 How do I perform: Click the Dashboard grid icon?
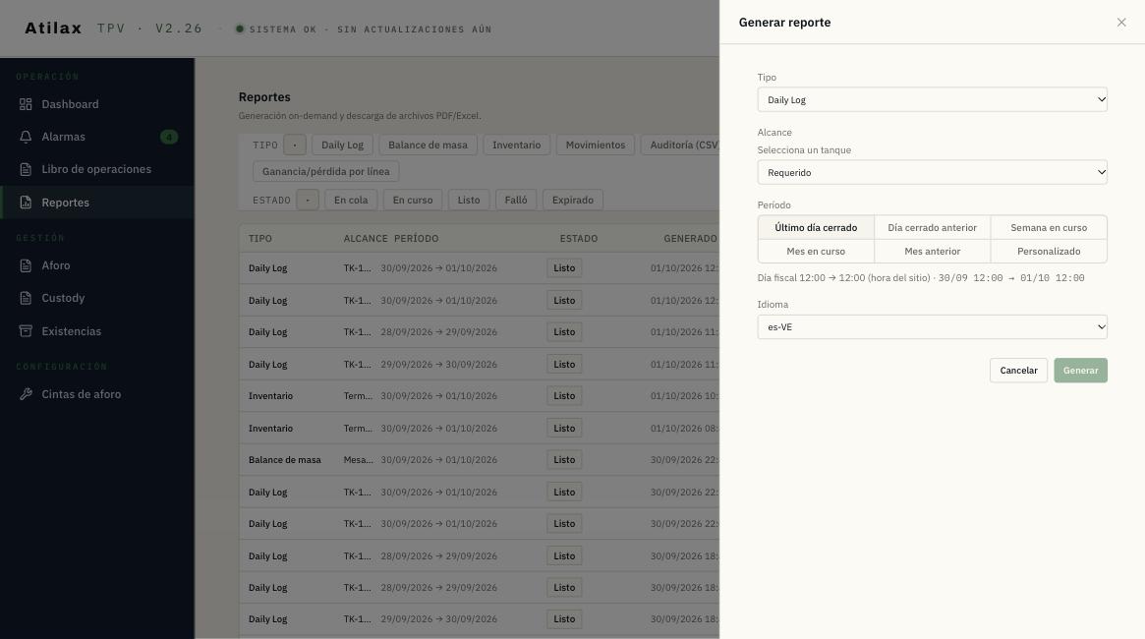(x=26, y=104)
